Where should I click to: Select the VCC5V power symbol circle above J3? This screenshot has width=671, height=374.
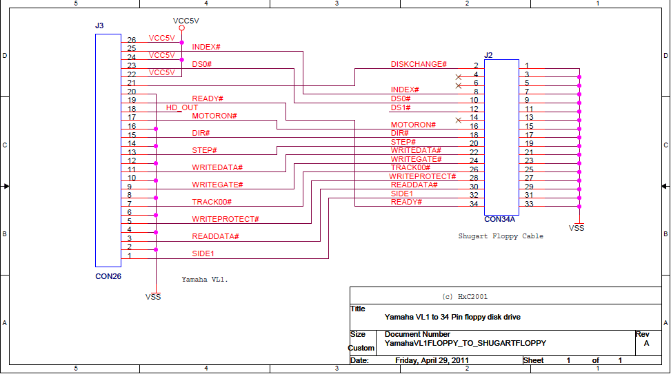tap(182, 28)
